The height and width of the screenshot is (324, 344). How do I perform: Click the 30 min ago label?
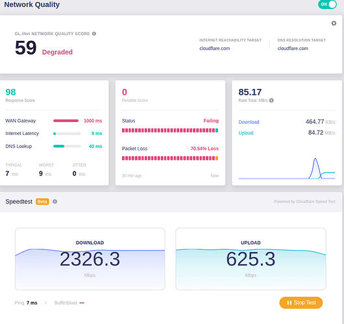click(x=132, y=175)
